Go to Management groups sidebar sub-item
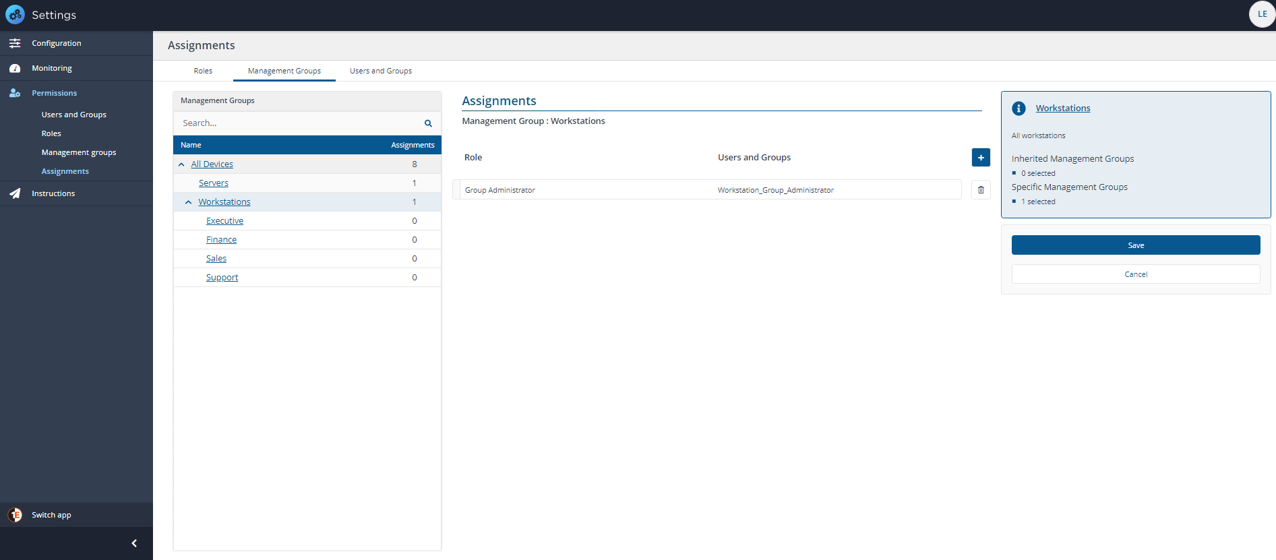The image size is (1276, 560). (79, 152)
